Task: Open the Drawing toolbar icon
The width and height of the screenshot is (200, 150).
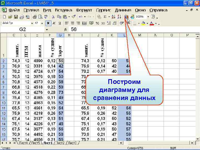Action: tap(132, 17)
